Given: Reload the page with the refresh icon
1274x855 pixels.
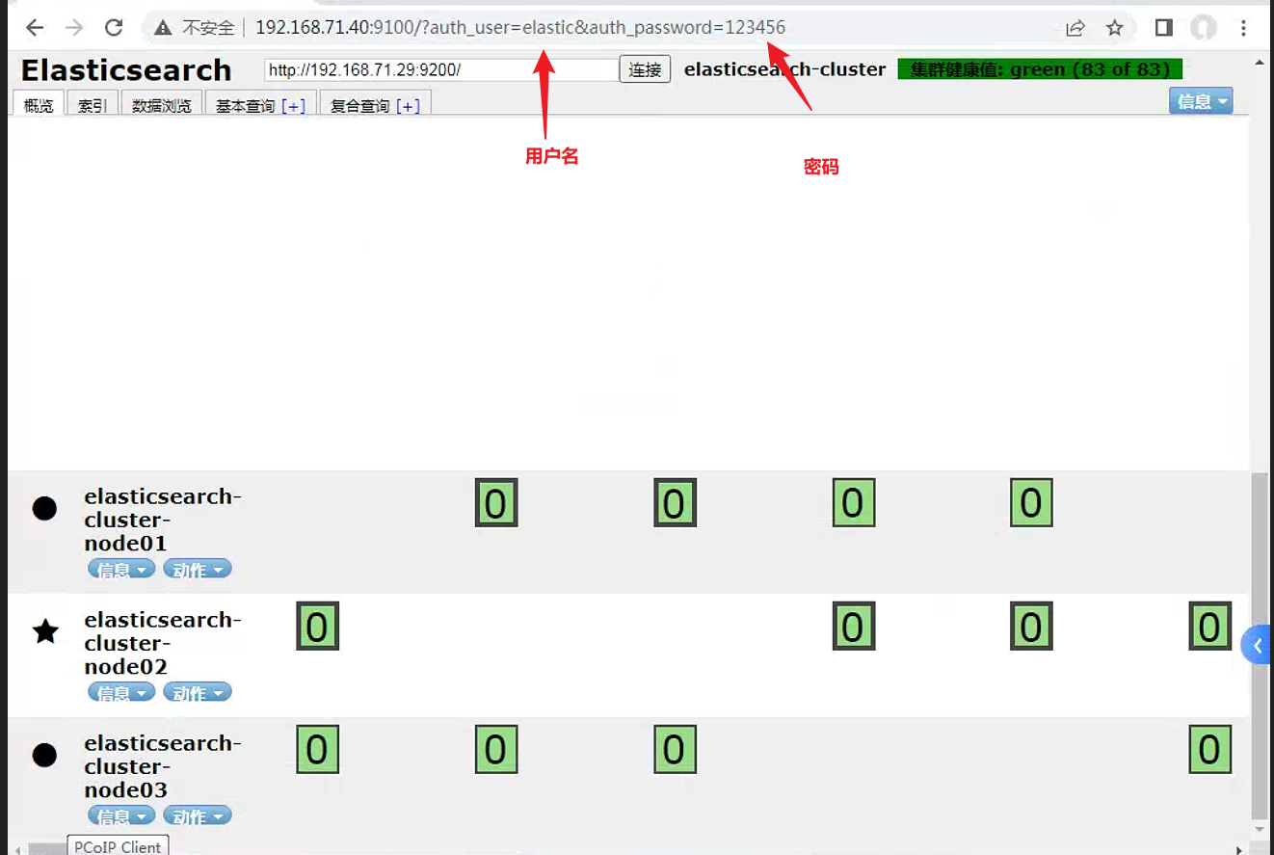Looking at the screenshot, I should click(x=114, y=28).
